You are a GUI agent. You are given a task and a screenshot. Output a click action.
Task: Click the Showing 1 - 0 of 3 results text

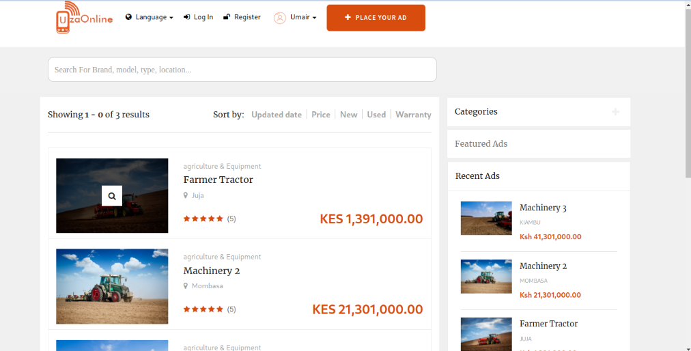pos(99,115)
